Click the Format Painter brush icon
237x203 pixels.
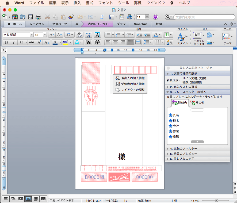pyautogui.click(x=71, y=17)
